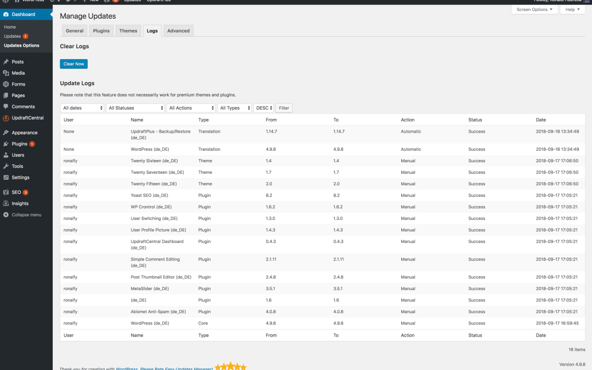Click the Dashboard gauge icon in sidebar
This screenshot has height=370, width=592.
[5, 14]
